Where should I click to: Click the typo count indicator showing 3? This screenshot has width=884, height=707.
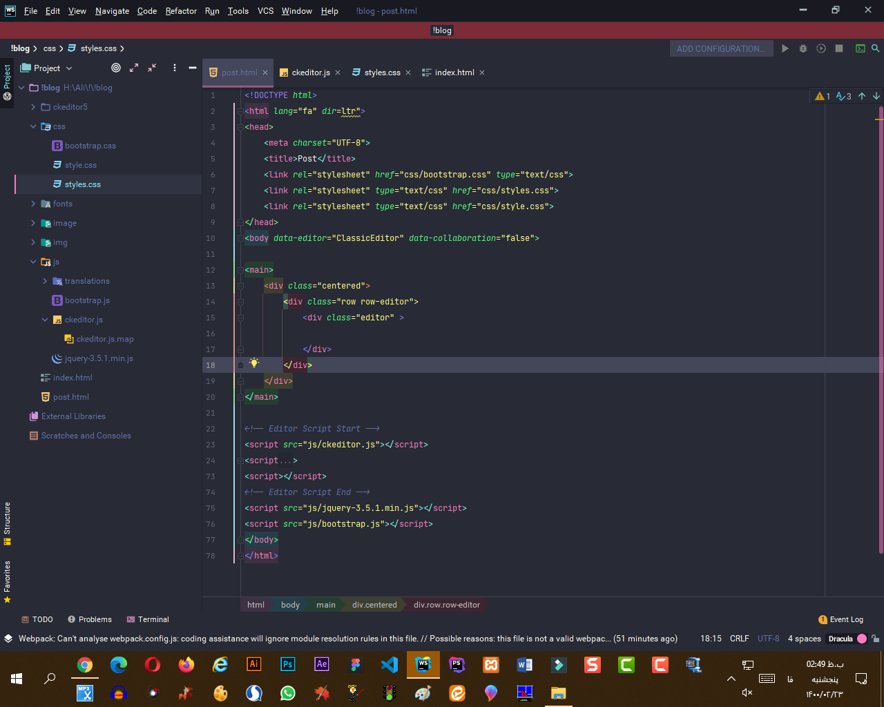pyautogui.click(x=844, y=96)
